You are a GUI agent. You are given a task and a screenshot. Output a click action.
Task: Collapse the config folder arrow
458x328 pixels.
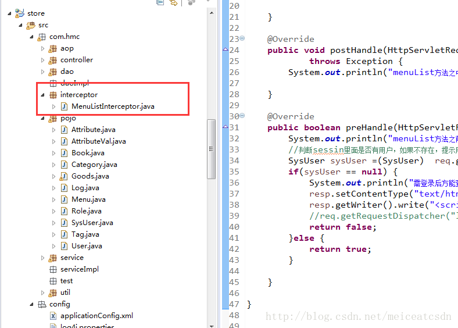click(x=31, y=305)
